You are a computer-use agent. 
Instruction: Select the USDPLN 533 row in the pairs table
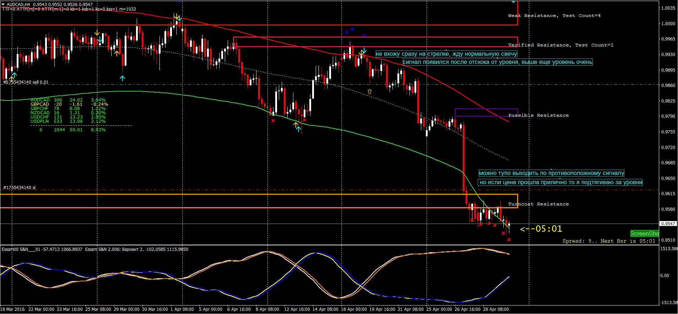point(68,121)
